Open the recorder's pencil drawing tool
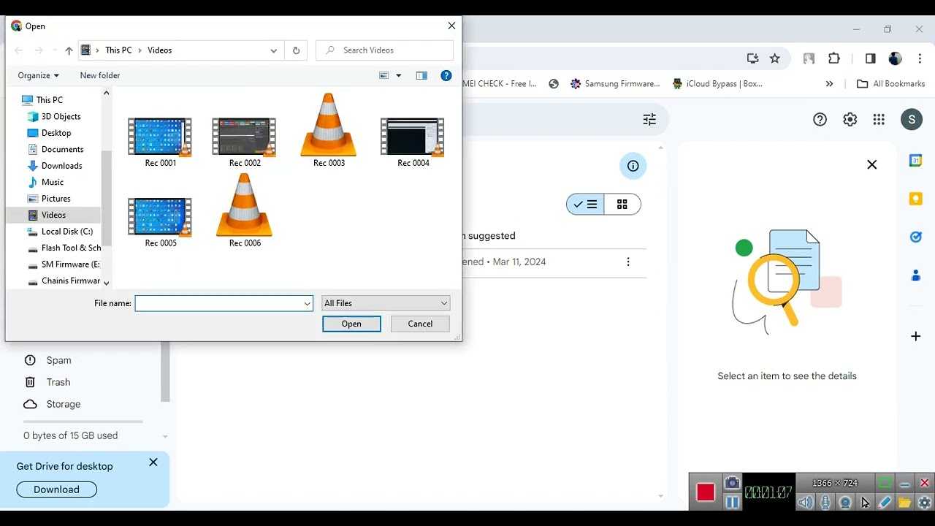 coord(885,503)
